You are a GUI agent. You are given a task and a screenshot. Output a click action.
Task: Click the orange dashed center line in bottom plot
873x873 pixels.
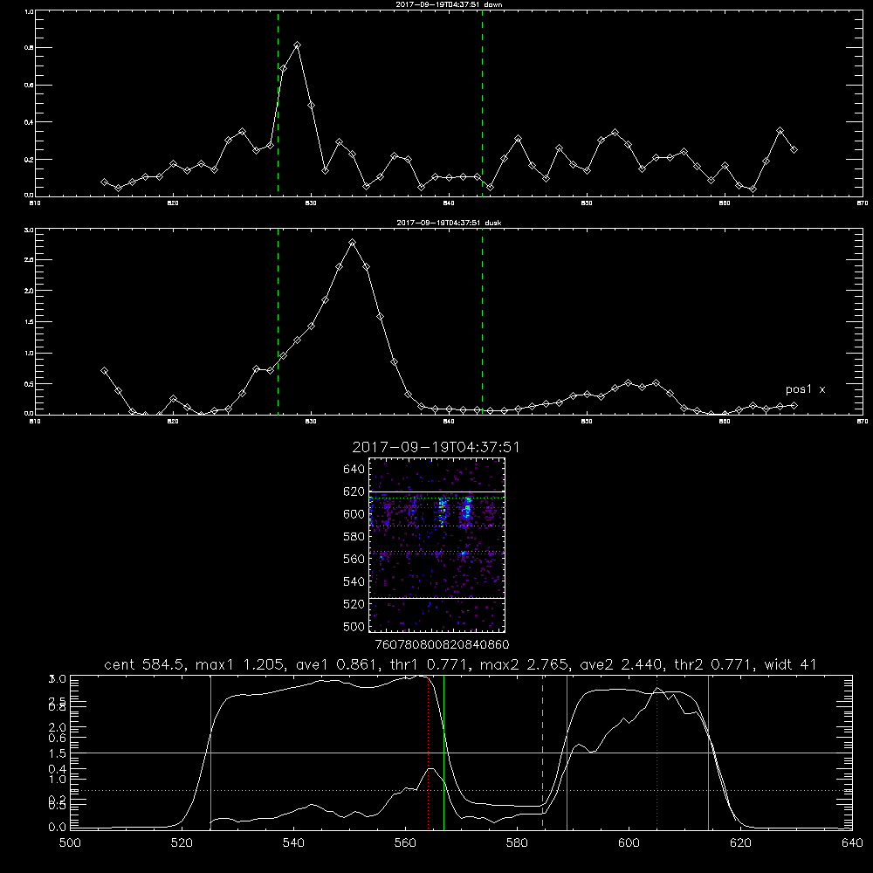542,753
